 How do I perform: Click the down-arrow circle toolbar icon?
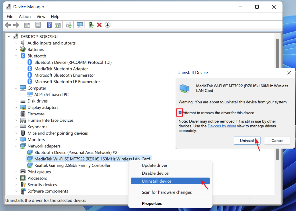[107, 25]
